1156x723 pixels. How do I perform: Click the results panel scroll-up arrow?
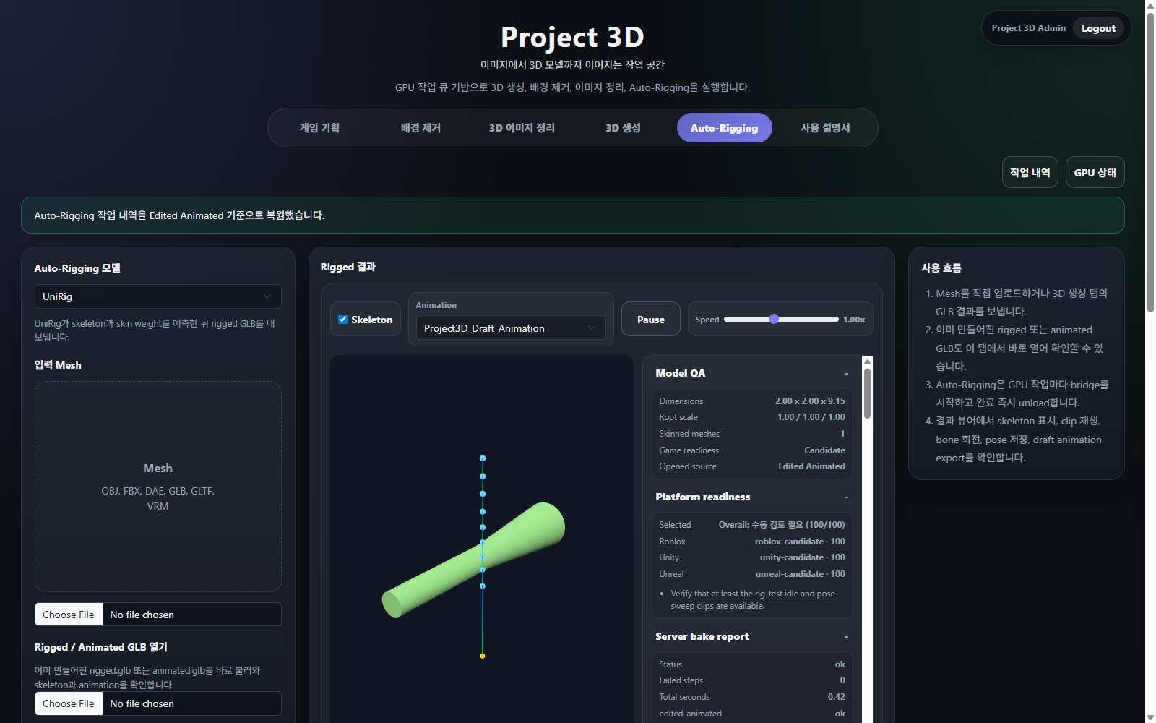pos(867,361)
